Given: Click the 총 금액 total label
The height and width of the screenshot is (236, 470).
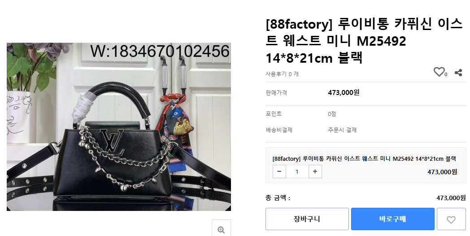Looking at the screenshot, I should [x=278, y=198].
